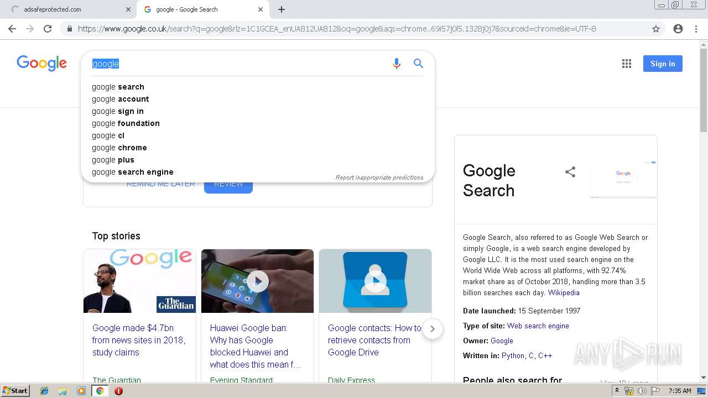Select suggestion 'google plus'

258,160
